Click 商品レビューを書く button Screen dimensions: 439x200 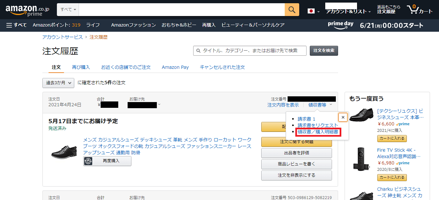pos(296,164)
